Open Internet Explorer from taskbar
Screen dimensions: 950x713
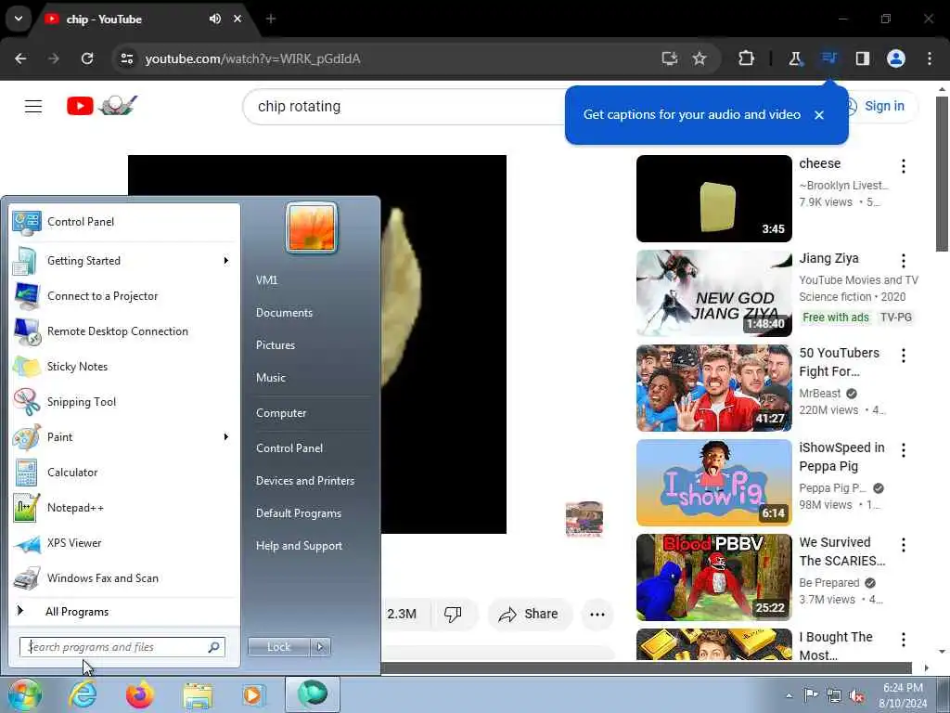(83, 694)
